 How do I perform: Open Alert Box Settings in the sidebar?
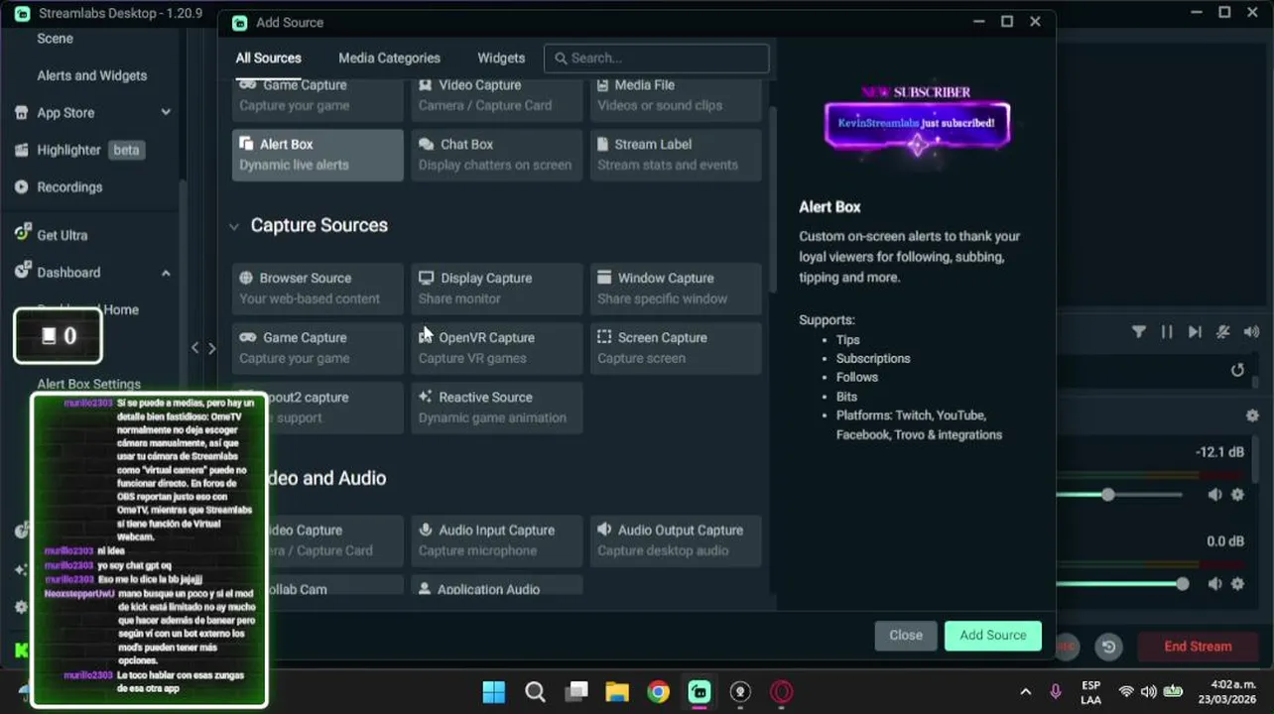(88, 384)
